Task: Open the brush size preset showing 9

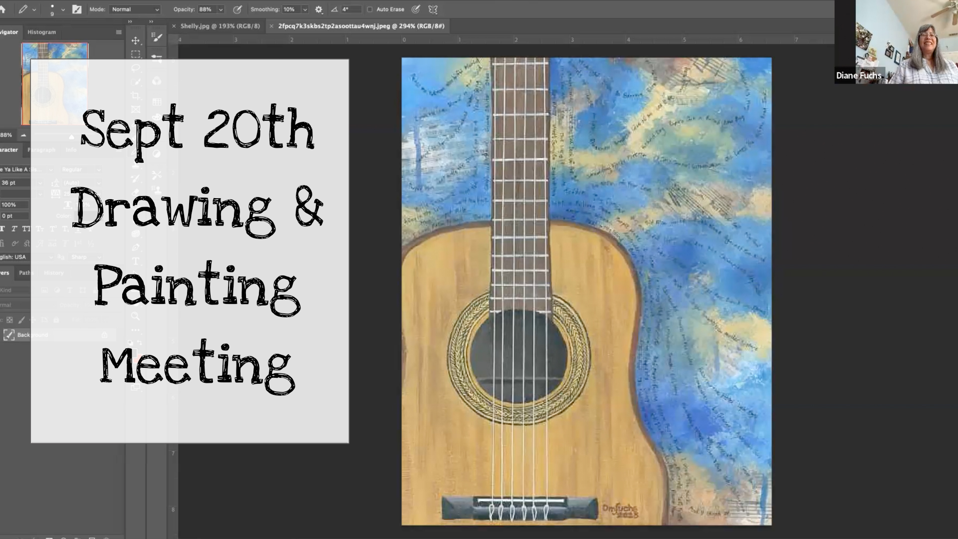Action: pos(52,9)
